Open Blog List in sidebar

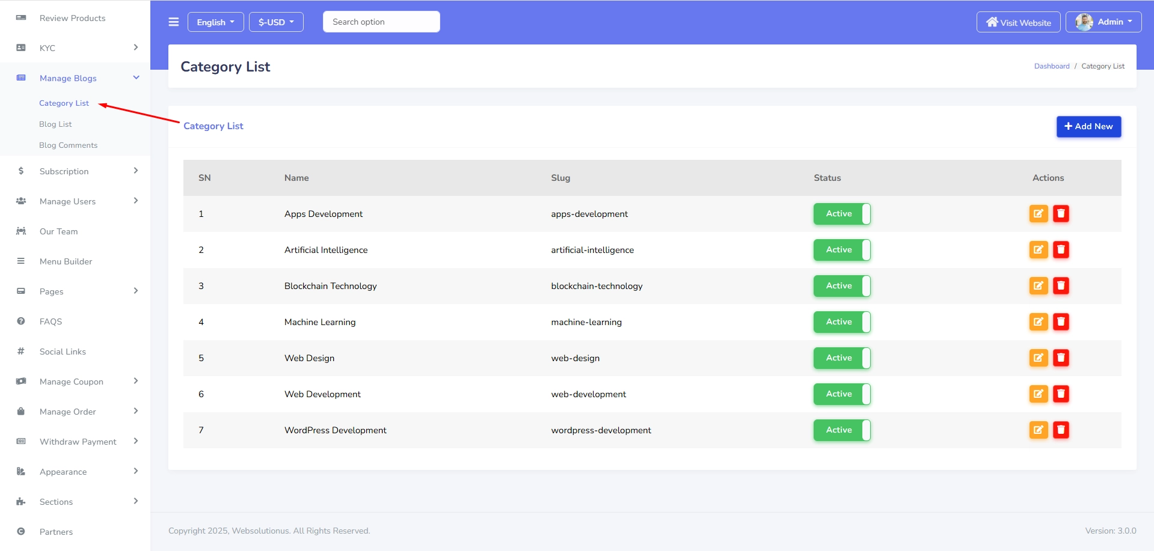click(55, 124)
